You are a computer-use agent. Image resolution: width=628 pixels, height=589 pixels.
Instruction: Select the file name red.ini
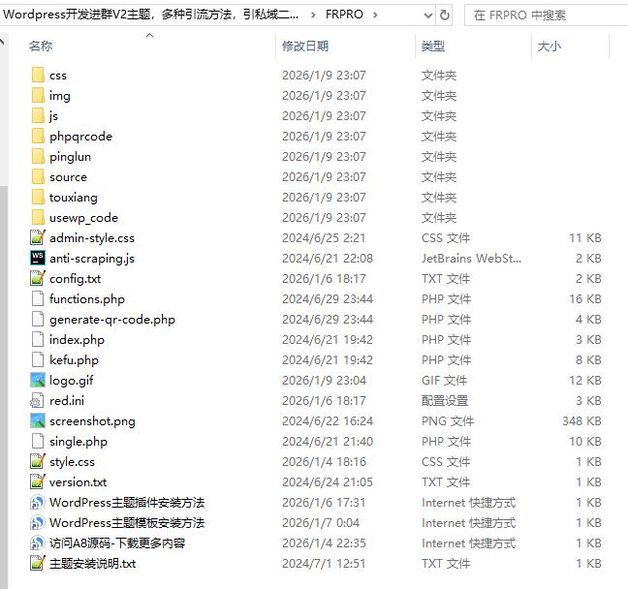coord(67,401)
